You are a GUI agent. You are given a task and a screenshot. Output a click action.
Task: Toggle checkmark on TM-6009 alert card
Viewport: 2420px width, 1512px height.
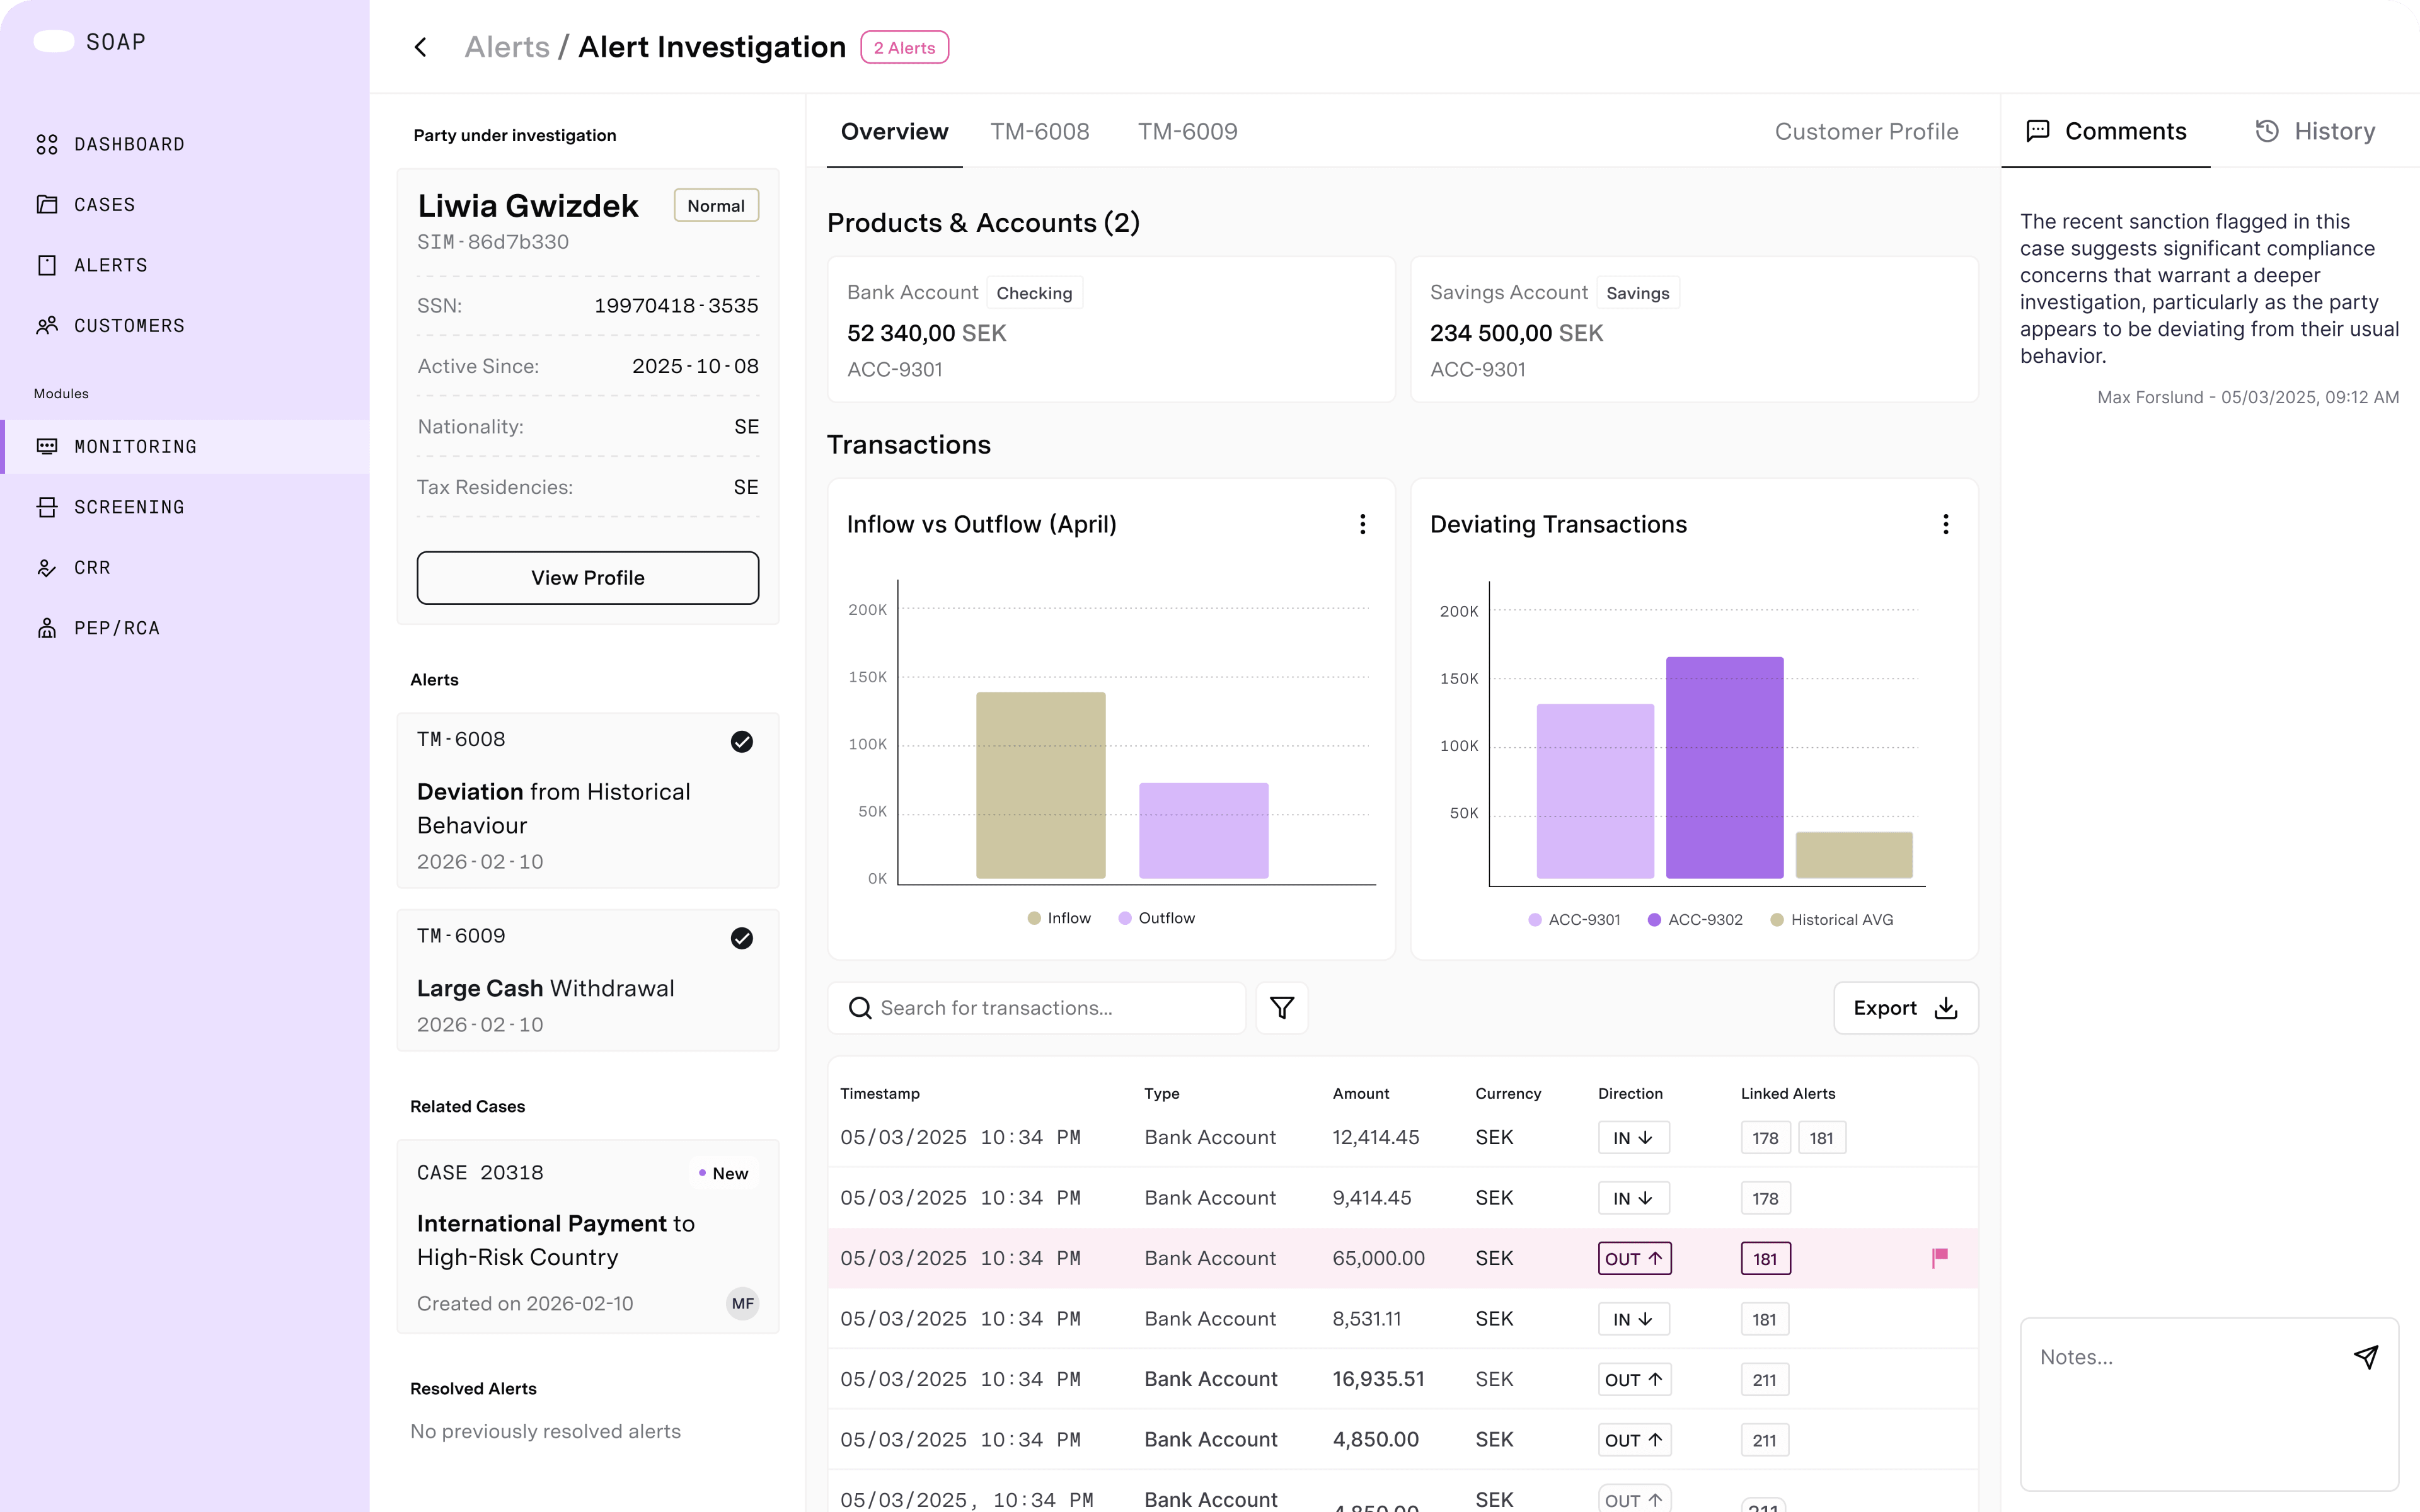tap(741, 938)
